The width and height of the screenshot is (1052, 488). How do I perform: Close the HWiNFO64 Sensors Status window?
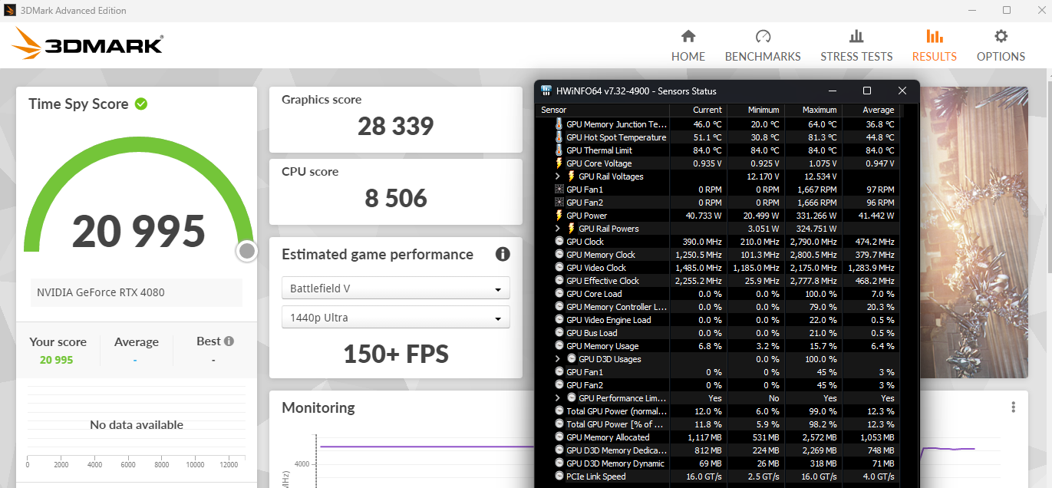(902, 91)
